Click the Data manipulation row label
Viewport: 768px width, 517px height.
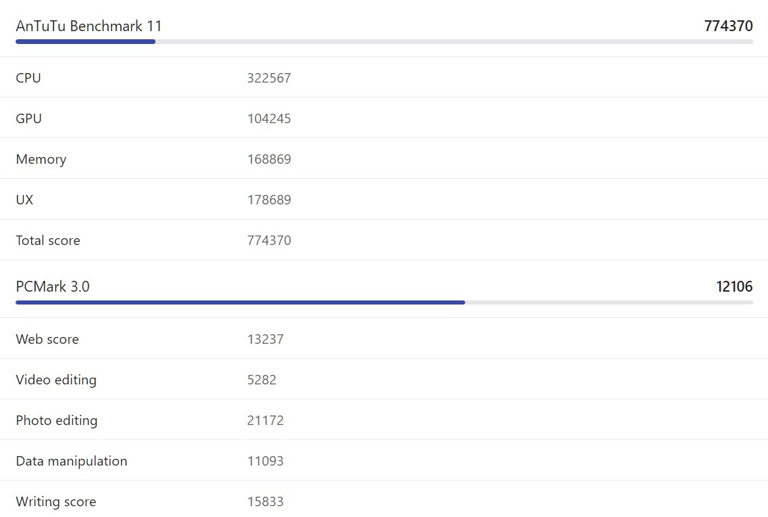point(72,461)
